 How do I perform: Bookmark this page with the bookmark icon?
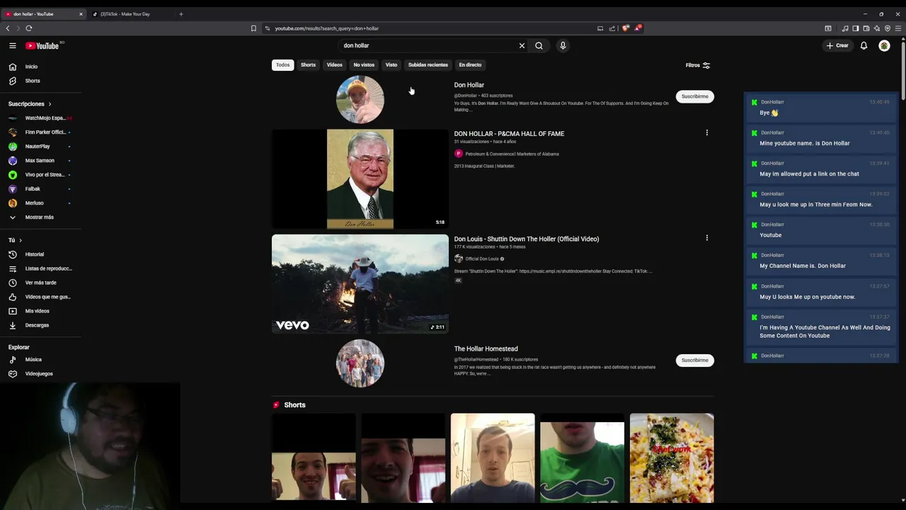253,28
